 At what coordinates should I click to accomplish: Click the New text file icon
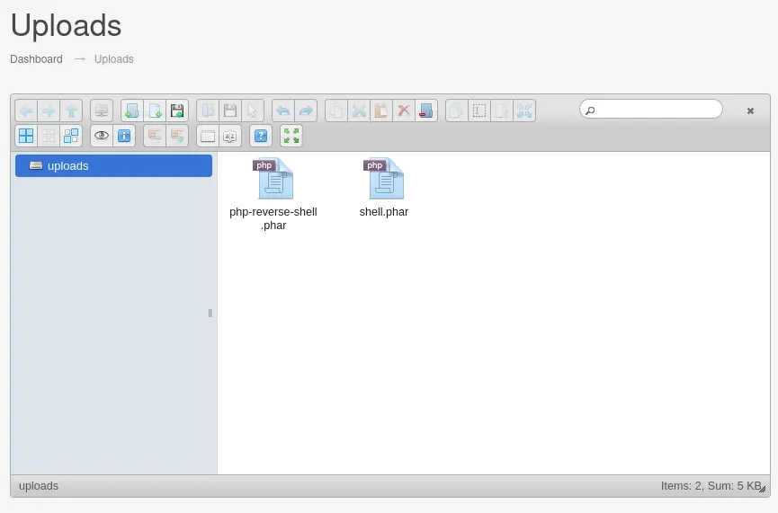[x=155, y=111]
